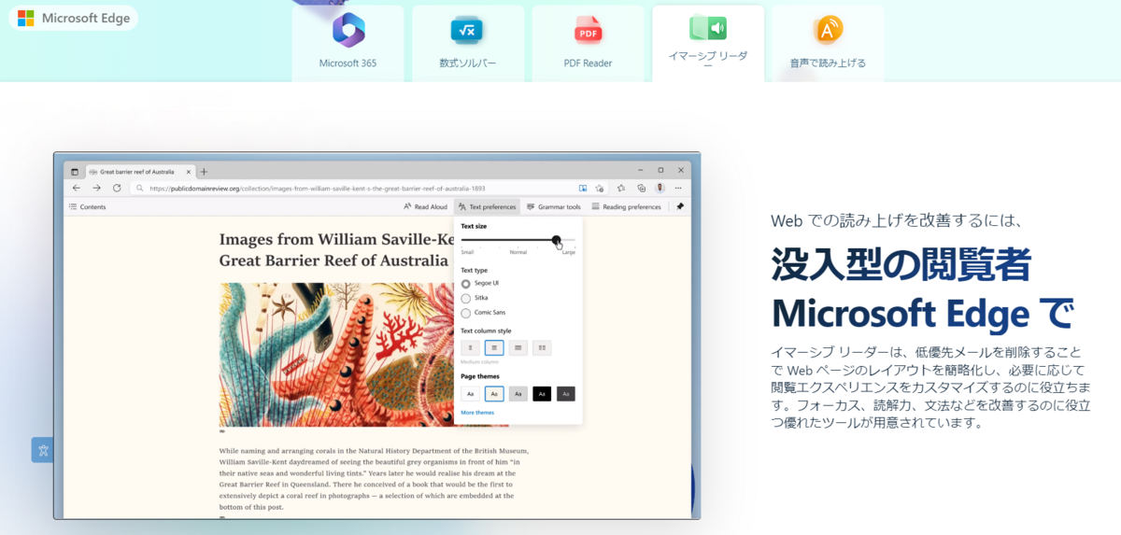Select the イマーシブ リーダー feature card
Viewport: 1121px width, 535px height.
pos(708,43)
